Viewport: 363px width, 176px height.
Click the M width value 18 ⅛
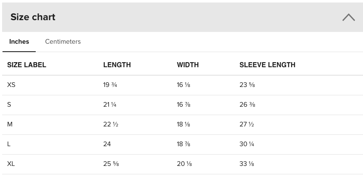[184, 124]
